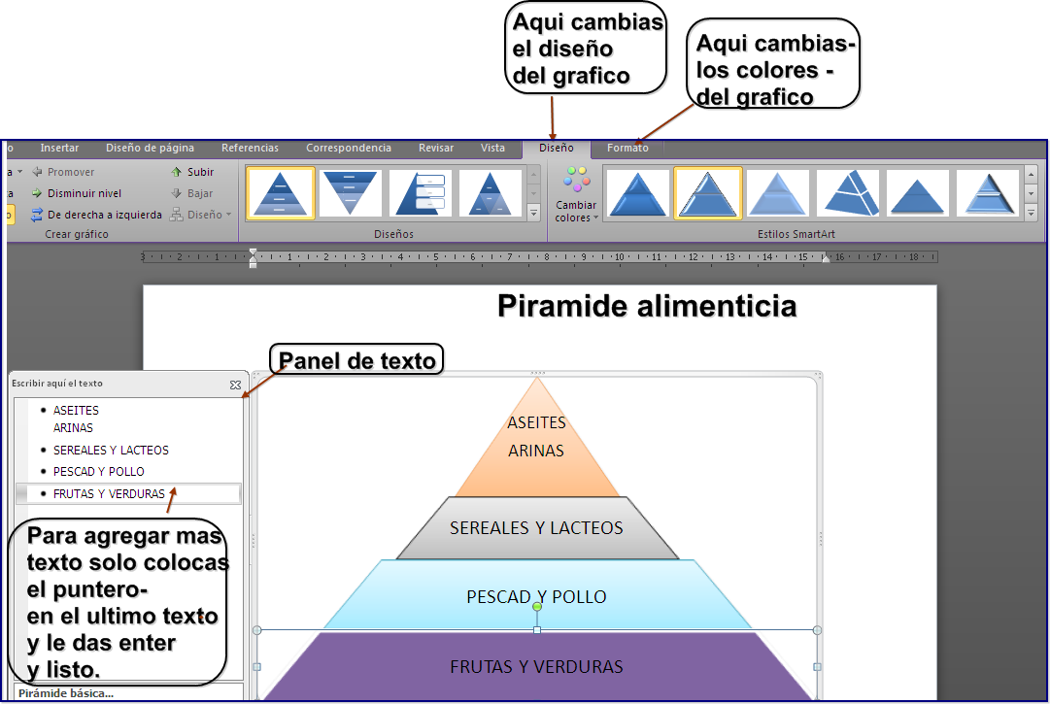Switch to the Formato tab

coord(627,148)
